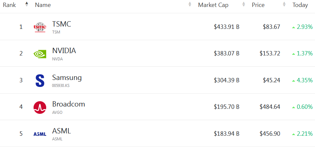
Task: Click the Samsung blue S logo
Action: click(x=40, y=81)
